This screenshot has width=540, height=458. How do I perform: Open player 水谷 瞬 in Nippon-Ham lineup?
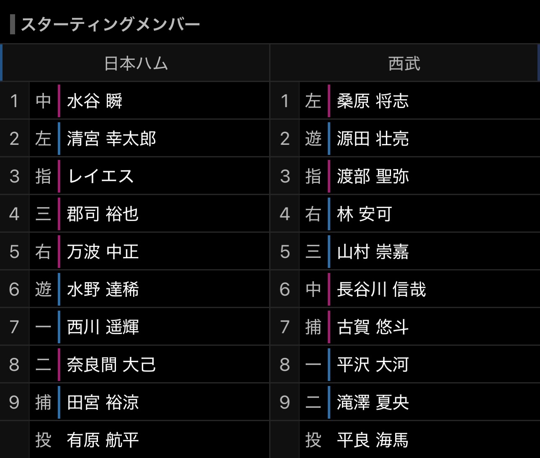[95, 101]
